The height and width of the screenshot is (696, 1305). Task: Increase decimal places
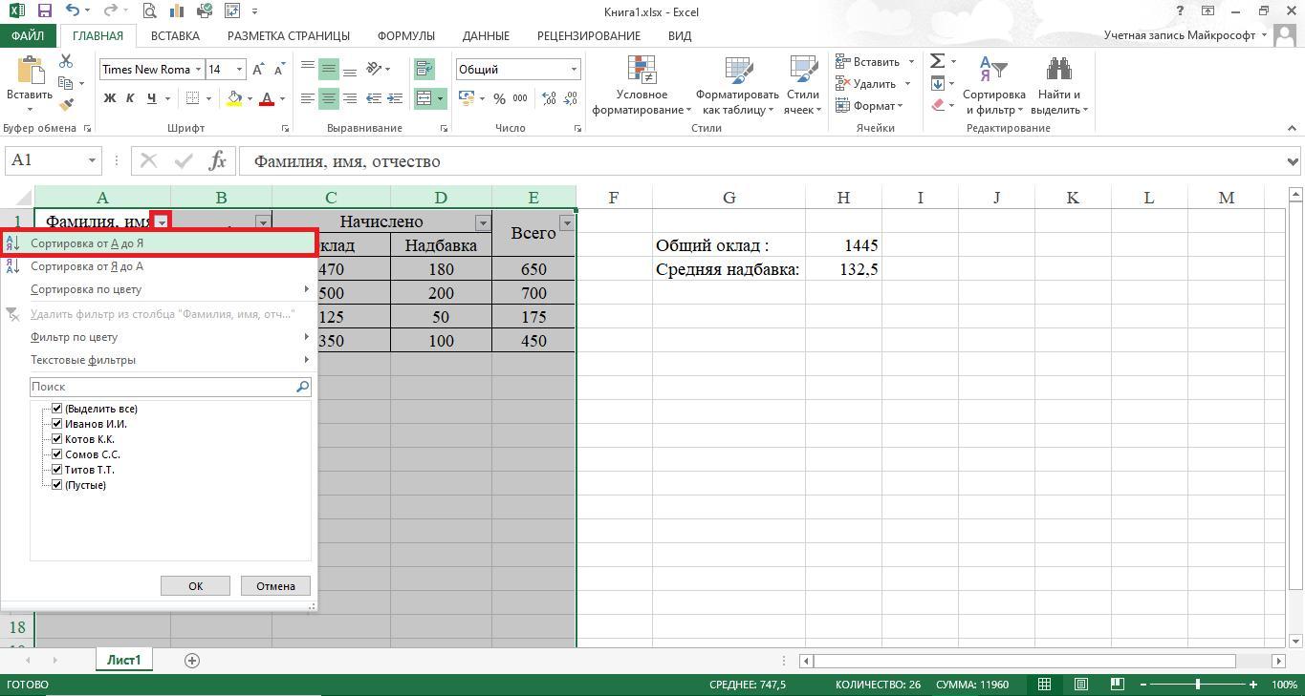(x=549, y=98)
